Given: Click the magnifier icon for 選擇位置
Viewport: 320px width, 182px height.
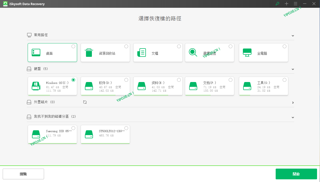Looking at the screenshot, I should point(193,52).
